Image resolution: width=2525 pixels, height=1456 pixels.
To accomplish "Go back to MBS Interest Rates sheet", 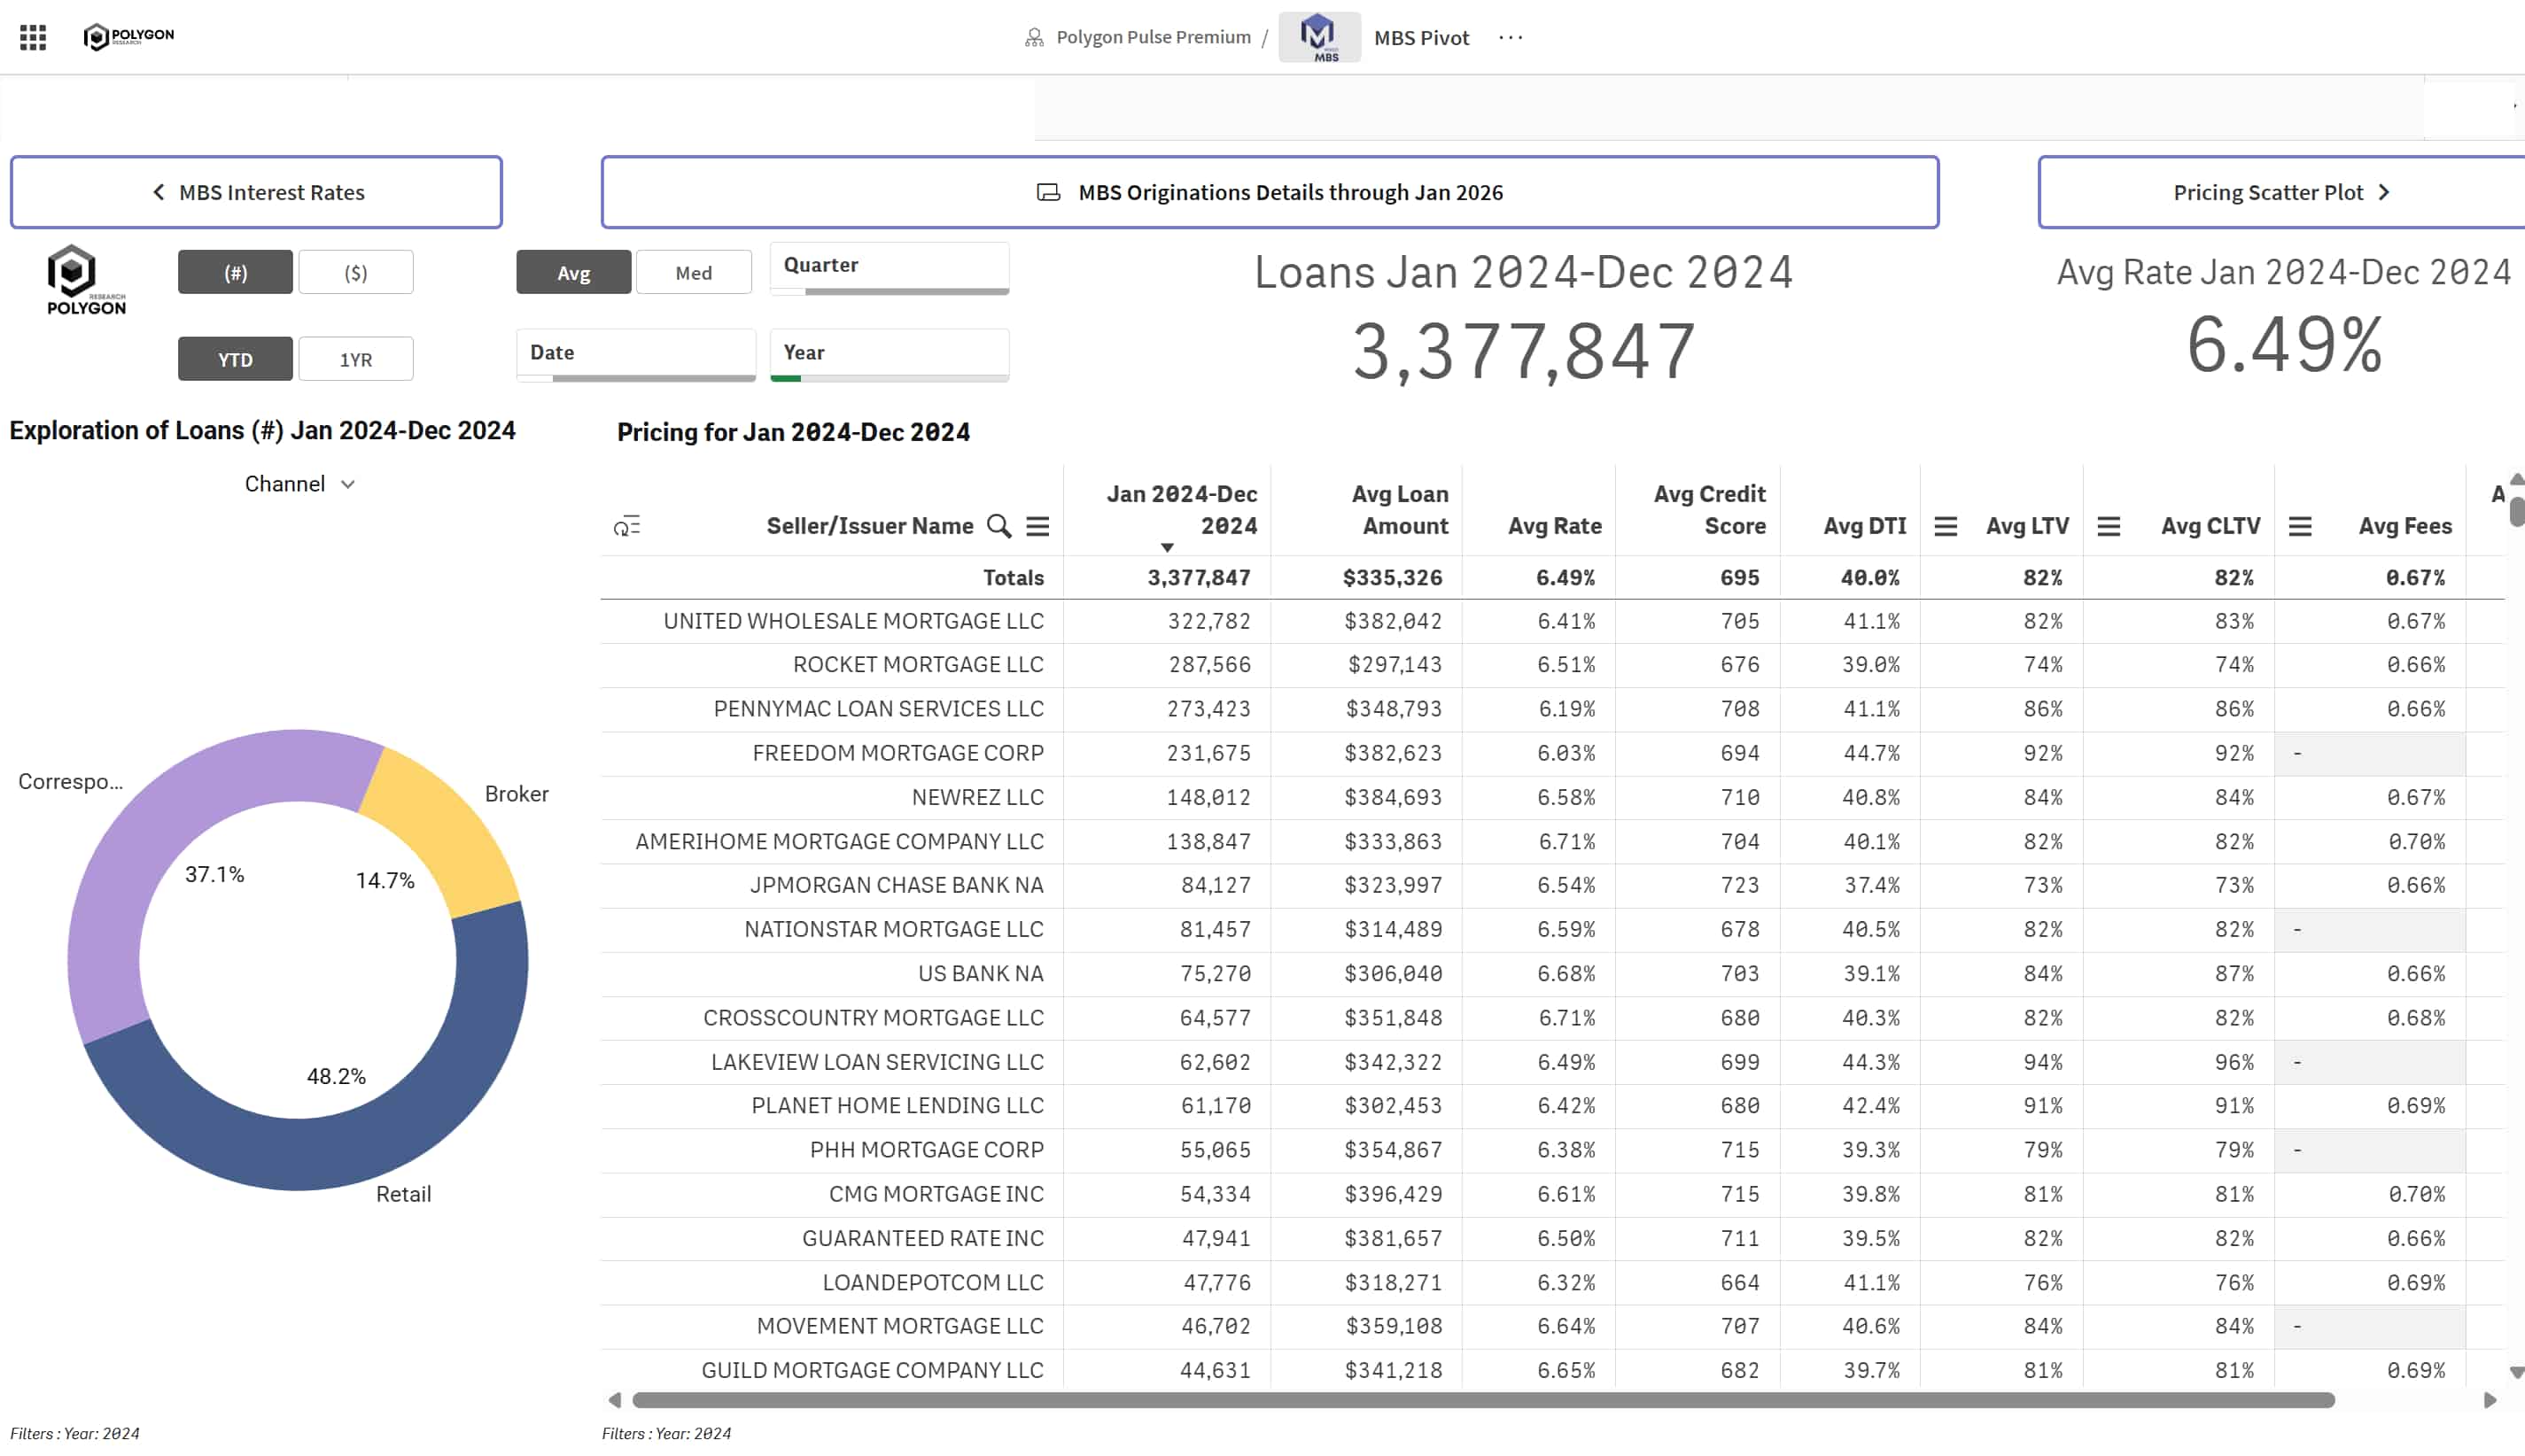I will click(256, 191).
